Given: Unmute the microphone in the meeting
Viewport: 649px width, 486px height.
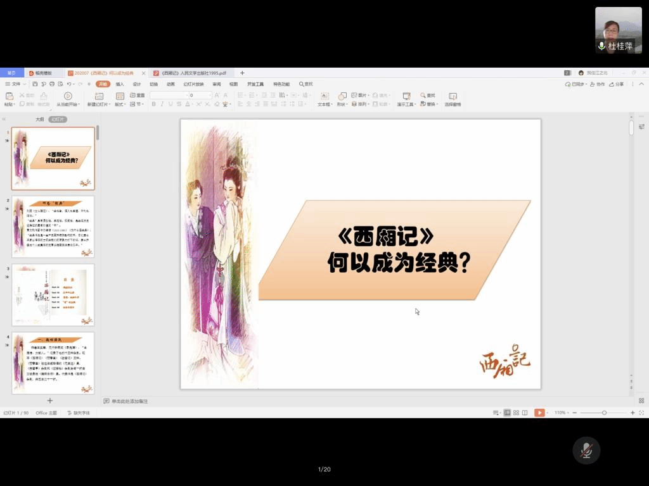Looking at the screenshot, I should coord(586,450).
